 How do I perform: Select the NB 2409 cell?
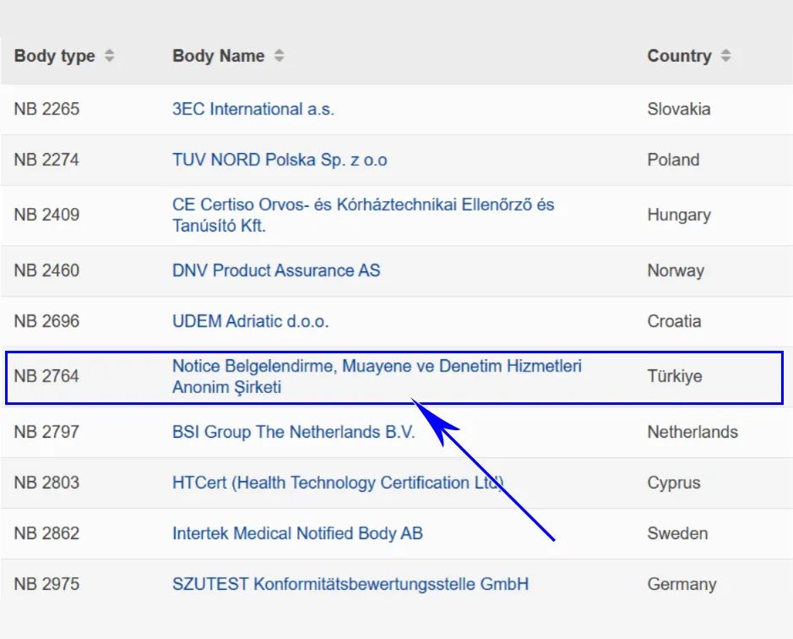tap(46, 215)
